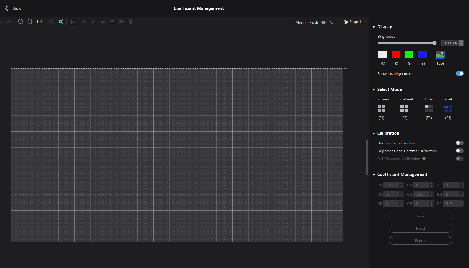This screenshot has width=469, height=268.
Task: Select the white (W) color swatch
Action: click(x=382, y=55)
